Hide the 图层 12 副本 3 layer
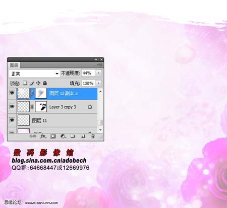The width and height of the screenshot is (227, 208). pyautogui.click(x=12, y=93)
